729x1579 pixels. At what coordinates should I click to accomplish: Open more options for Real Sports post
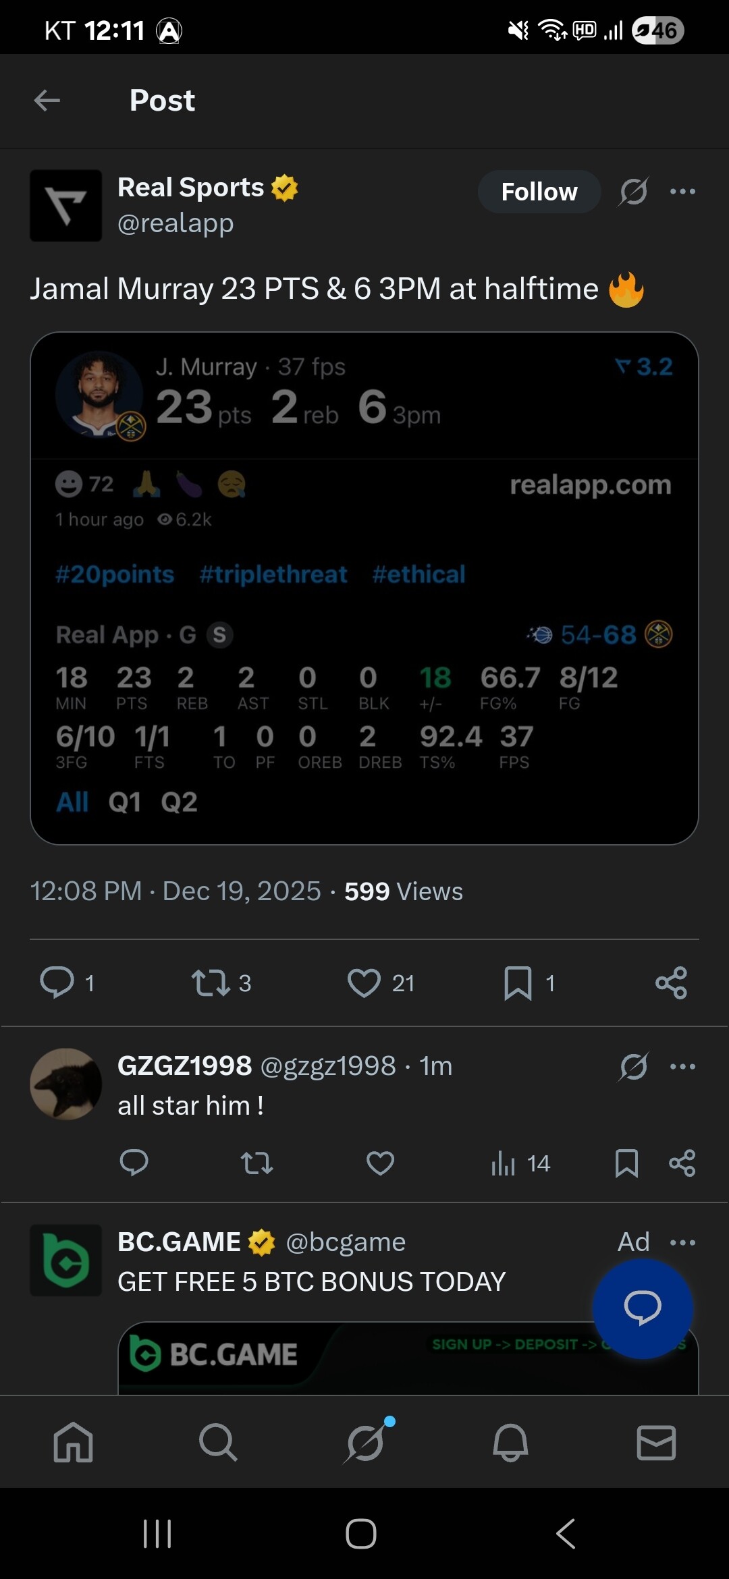[682, 192]
